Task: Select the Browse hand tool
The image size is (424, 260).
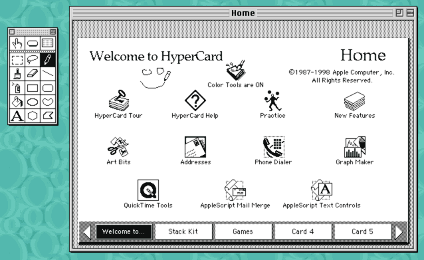Action: (17, 43)
